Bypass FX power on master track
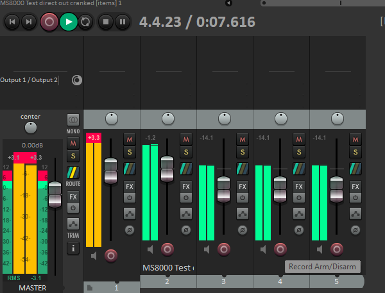This screenshot has width=385, height=293. [x=73, y=208]
